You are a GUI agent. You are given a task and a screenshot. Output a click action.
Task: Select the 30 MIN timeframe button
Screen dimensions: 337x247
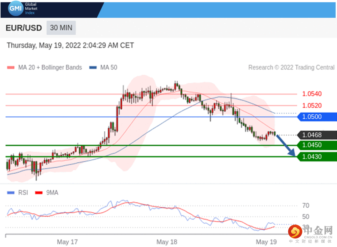pos(61,28)
